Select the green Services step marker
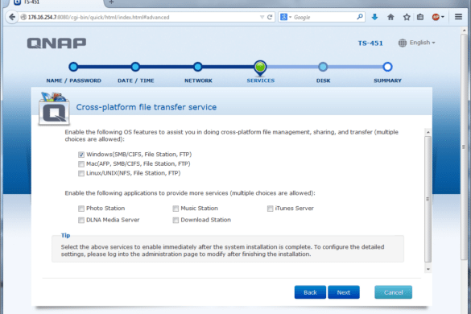This screenshot has height=314, width=471. (x=260, y=67)
